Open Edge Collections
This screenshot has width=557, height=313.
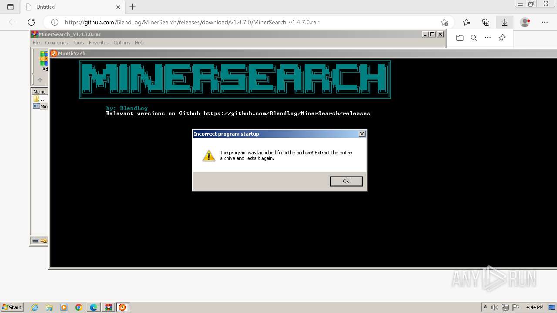tap(486, 22)
